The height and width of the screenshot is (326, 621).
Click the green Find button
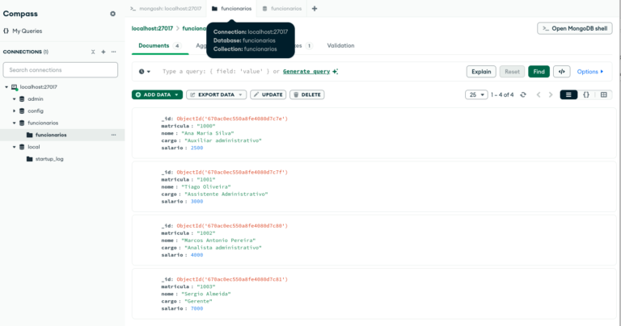539,71
